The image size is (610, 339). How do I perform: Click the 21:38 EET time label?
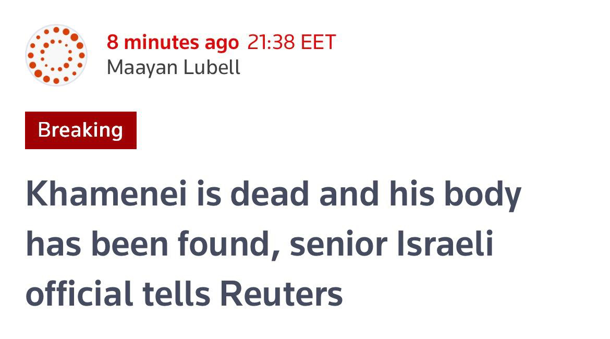coord(291,42)
